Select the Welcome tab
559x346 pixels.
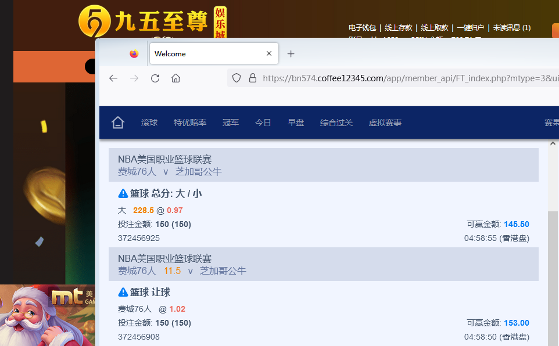pyautogui.click(x=214, y=53)
